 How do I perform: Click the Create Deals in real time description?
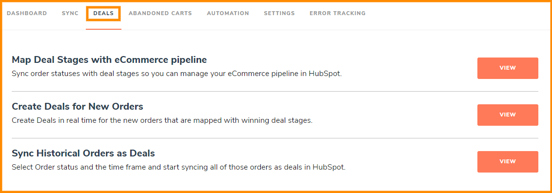pyautogui.click(x=162, y=120)
